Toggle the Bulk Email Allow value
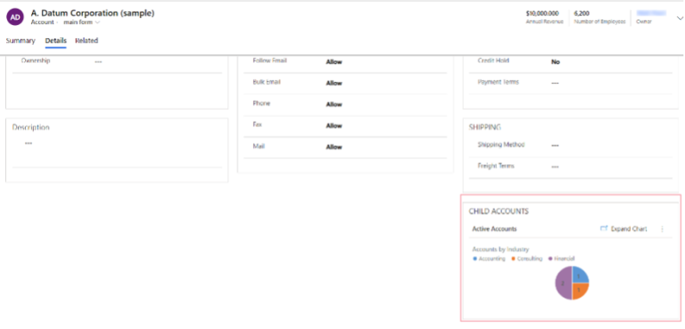685x329 pixels. tap(334, 83)
